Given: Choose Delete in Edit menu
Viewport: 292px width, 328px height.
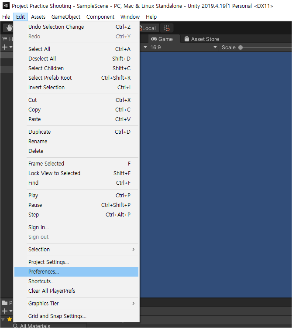Looking at the screenshot, I should (76, 151).
